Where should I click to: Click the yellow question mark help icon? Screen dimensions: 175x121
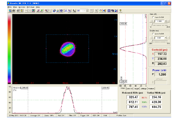120,11
